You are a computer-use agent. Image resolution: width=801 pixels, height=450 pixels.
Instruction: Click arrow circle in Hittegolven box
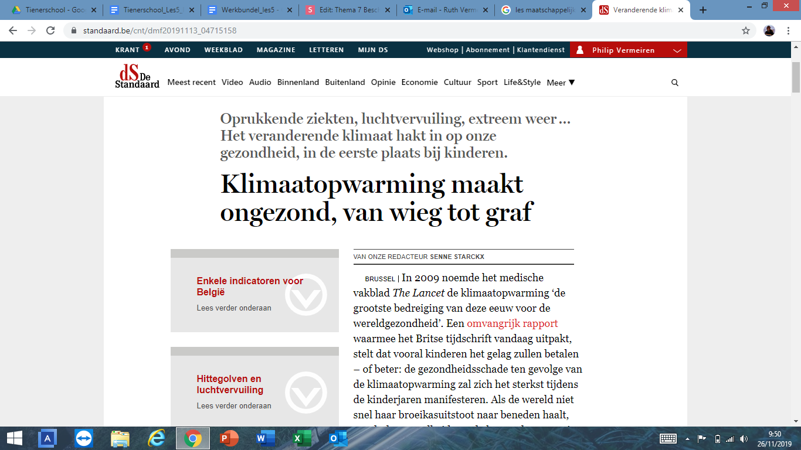(306, 393)
